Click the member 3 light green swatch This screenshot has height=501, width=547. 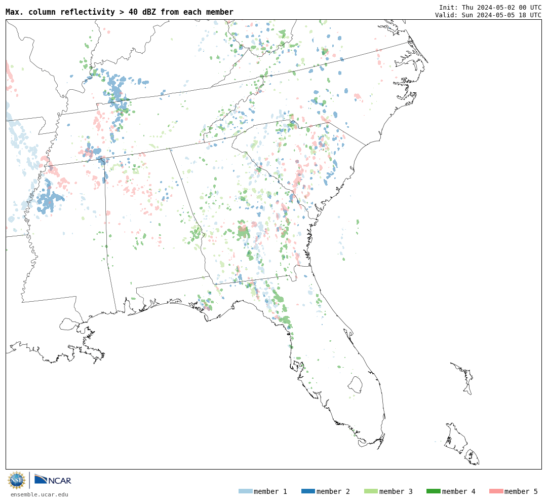371,491
